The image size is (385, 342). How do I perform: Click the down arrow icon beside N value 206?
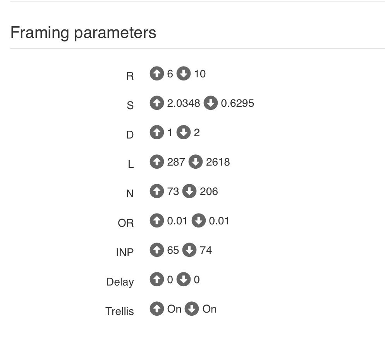189,191
